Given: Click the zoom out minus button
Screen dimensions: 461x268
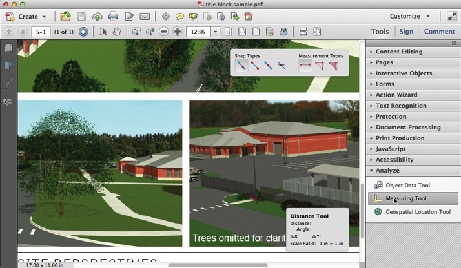Looking at the screenshot, I should (x=163, y=32).
